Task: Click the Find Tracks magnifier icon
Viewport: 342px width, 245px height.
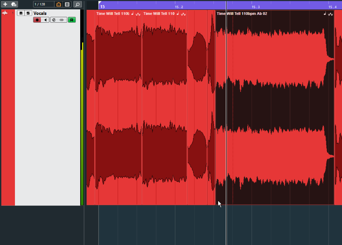Action: [x=77, y=4]
